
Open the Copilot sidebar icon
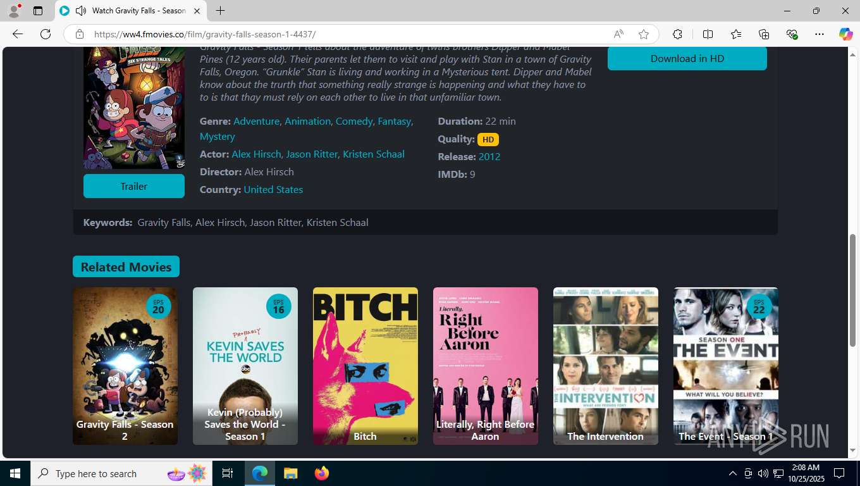[x=845, y=34]
